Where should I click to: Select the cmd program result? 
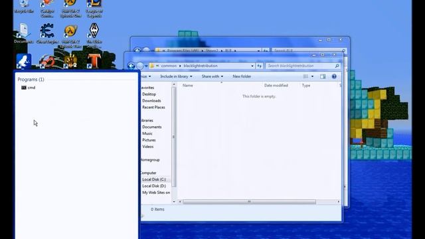click(29, 88)
